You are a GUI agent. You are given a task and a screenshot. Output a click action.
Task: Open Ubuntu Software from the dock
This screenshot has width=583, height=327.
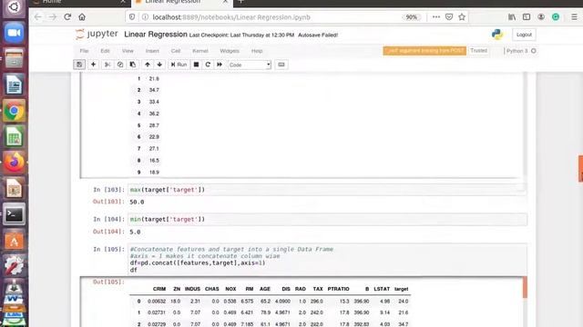pyautogui.click(x=15, y=240)
